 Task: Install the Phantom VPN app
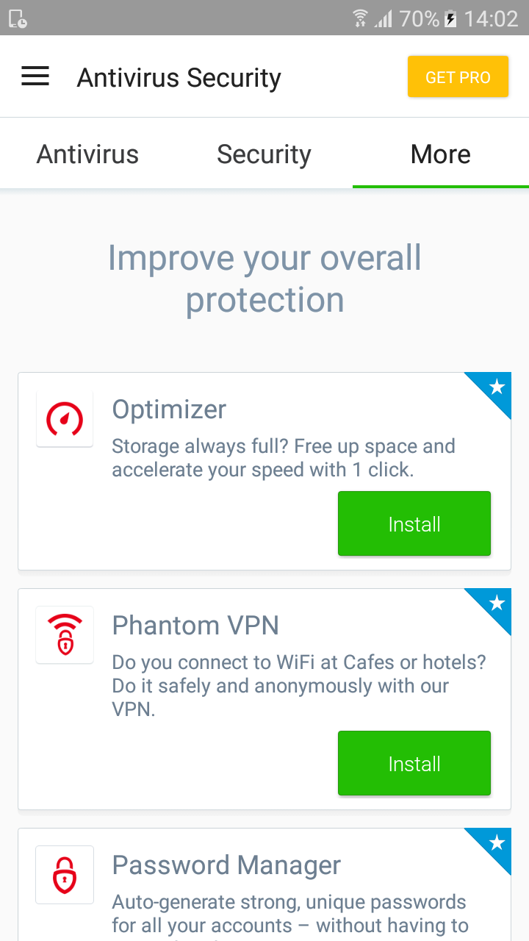414,763
